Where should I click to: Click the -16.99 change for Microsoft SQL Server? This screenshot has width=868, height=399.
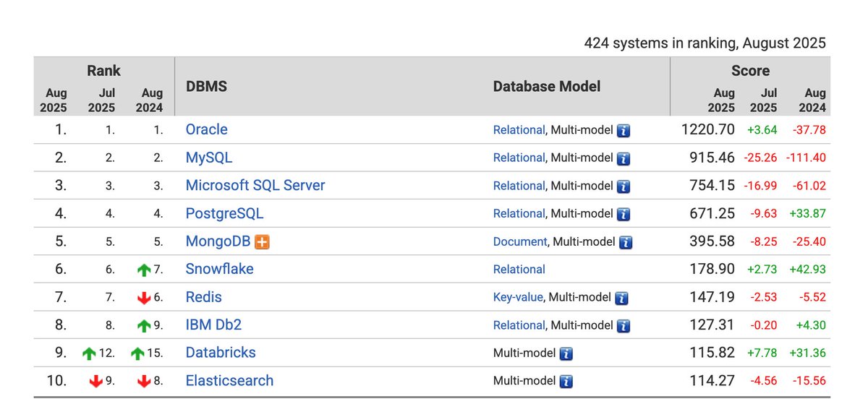coord(761,186)
